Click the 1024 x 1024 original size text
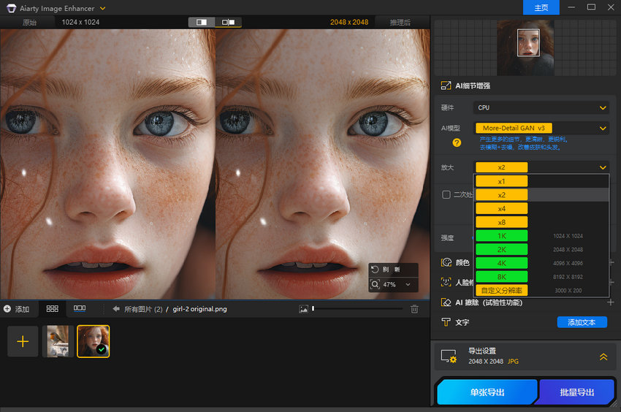621x412 pixels. point(80,22)
